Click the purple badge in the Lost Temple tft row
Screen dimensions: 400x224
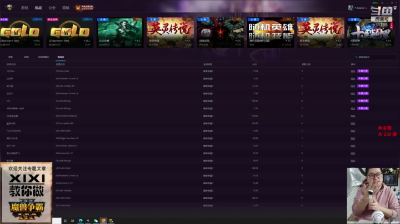[363, 86]
